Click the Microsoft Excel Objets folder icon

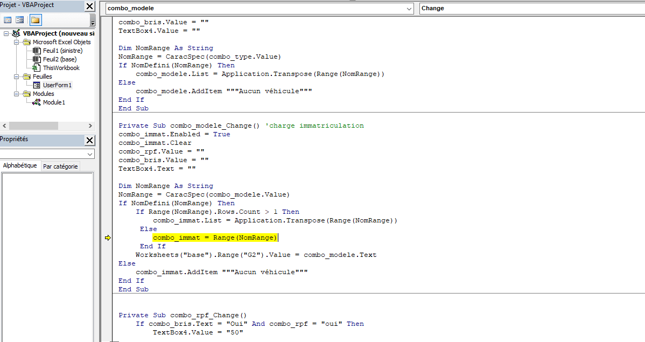pyautogui.click(x=27, y=42)
